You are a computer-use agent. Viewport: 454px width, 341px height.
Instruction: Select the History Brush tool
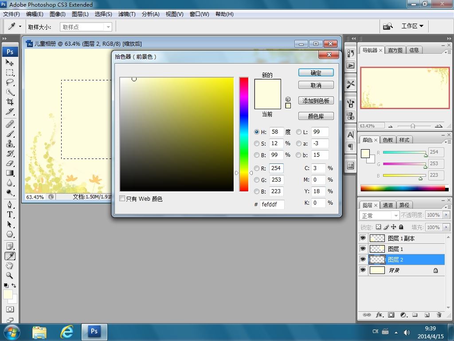[x=10, y=153]
